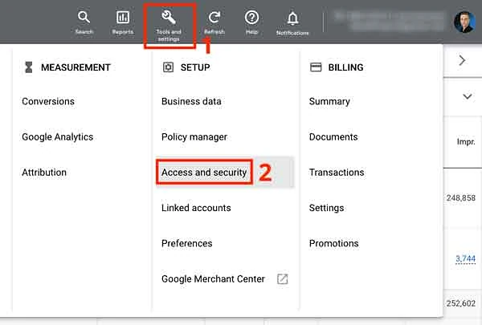Open the Search tool in top bar
This screenshot has height=325, width=482.
pos(84,22)
